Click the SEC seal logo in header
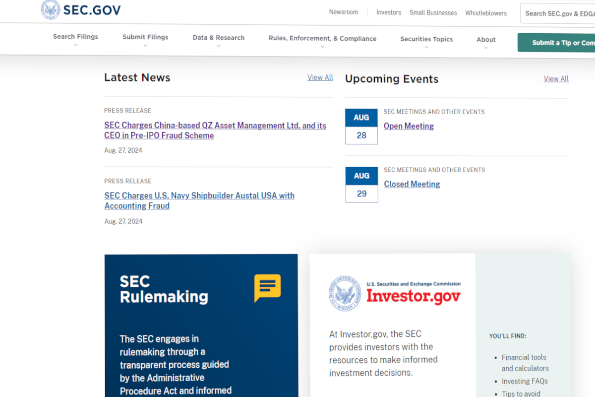This screenshot has width=595, height=397. pyautogui.click(x=51, y=10)
